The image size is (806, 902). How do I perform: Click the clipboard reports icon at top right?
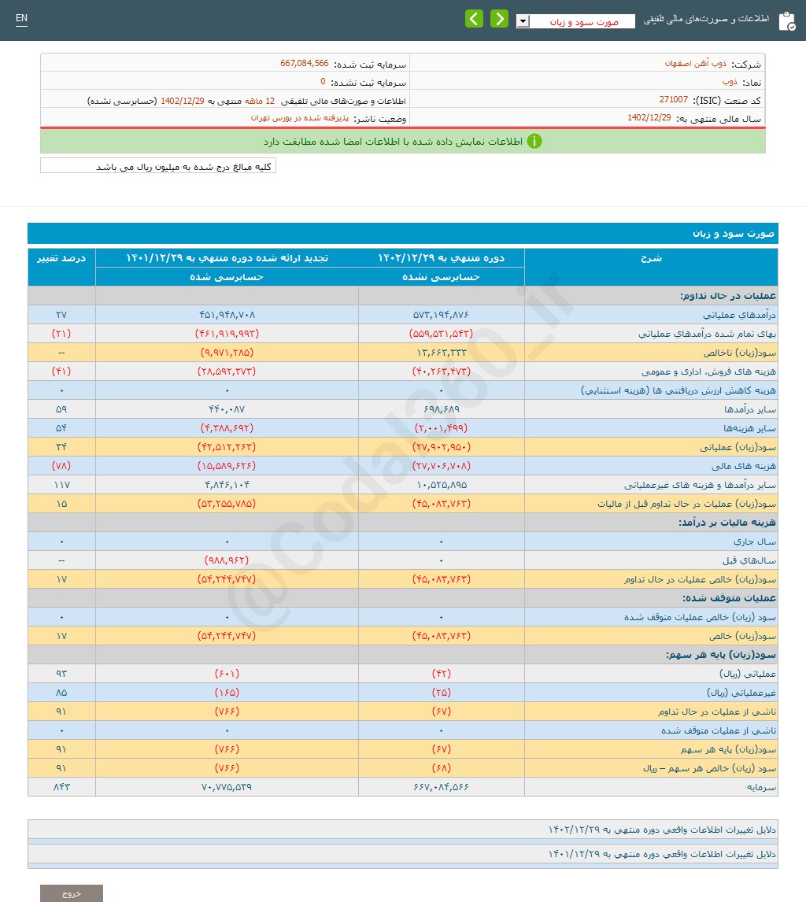point(787,21)
